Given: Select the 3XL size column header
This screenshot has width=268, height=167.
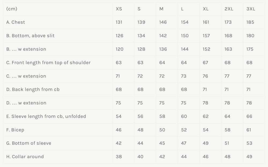Looking at the screenshot, I should coord(251,9).
